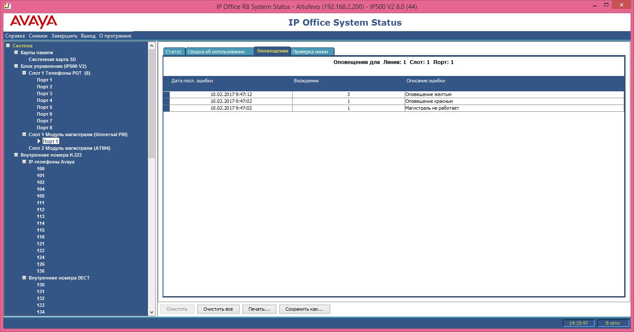The height and width of the screenshot is (332, 634).
Task: Select DECT extension 133
Action: tap(41, 305)
